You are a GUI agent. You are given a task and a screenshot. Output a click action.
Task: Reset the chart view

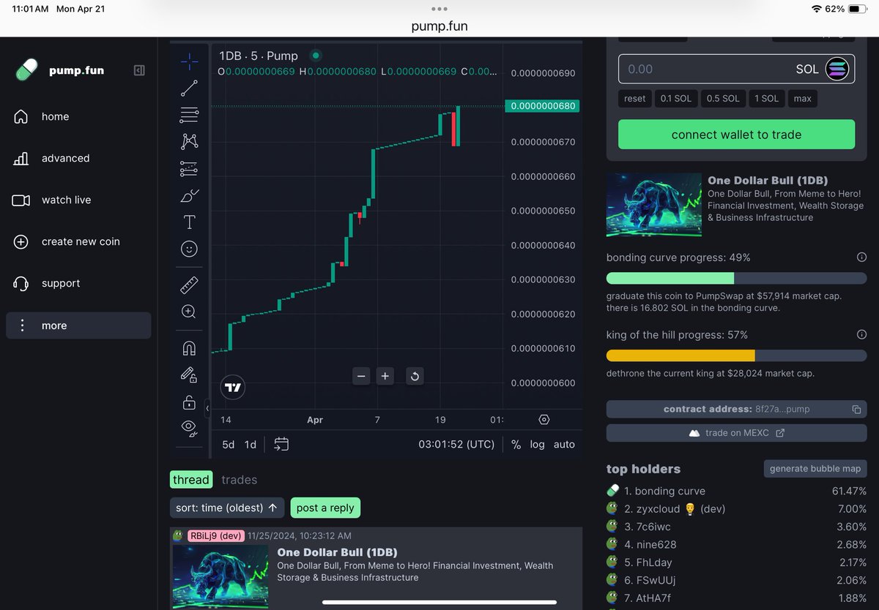pos(415,376)
